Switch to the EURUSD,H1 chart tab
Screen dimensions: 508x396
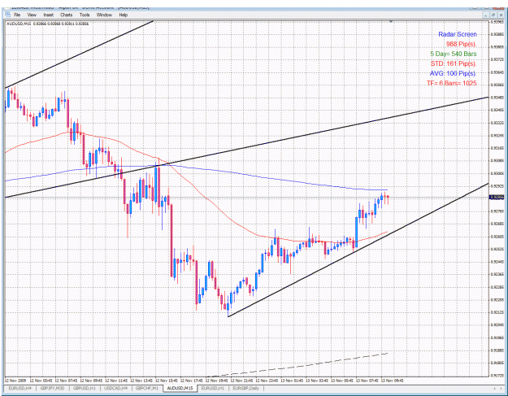212,388
